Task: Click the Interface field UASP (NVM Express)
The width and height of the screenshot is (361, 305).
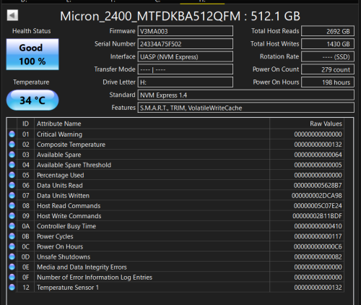Action: coord(186,56)
